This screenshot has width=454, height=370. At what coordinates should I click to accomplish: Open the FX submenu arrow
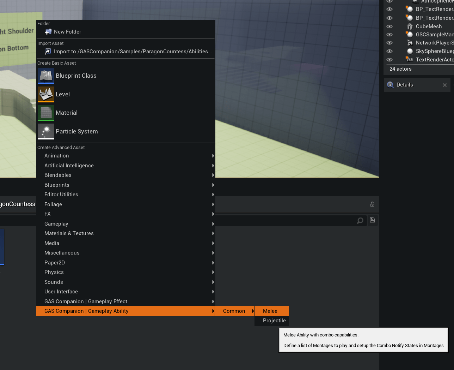213,214
